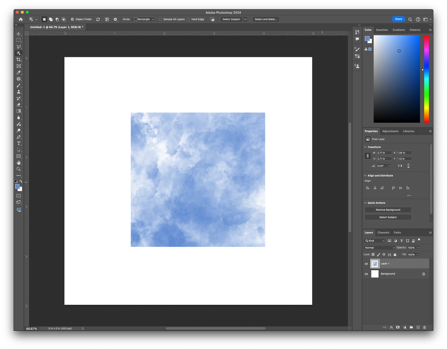The height and width of the screenshot is (349, 447).
Task: Select the Move tool
Action: click(18, 34)
